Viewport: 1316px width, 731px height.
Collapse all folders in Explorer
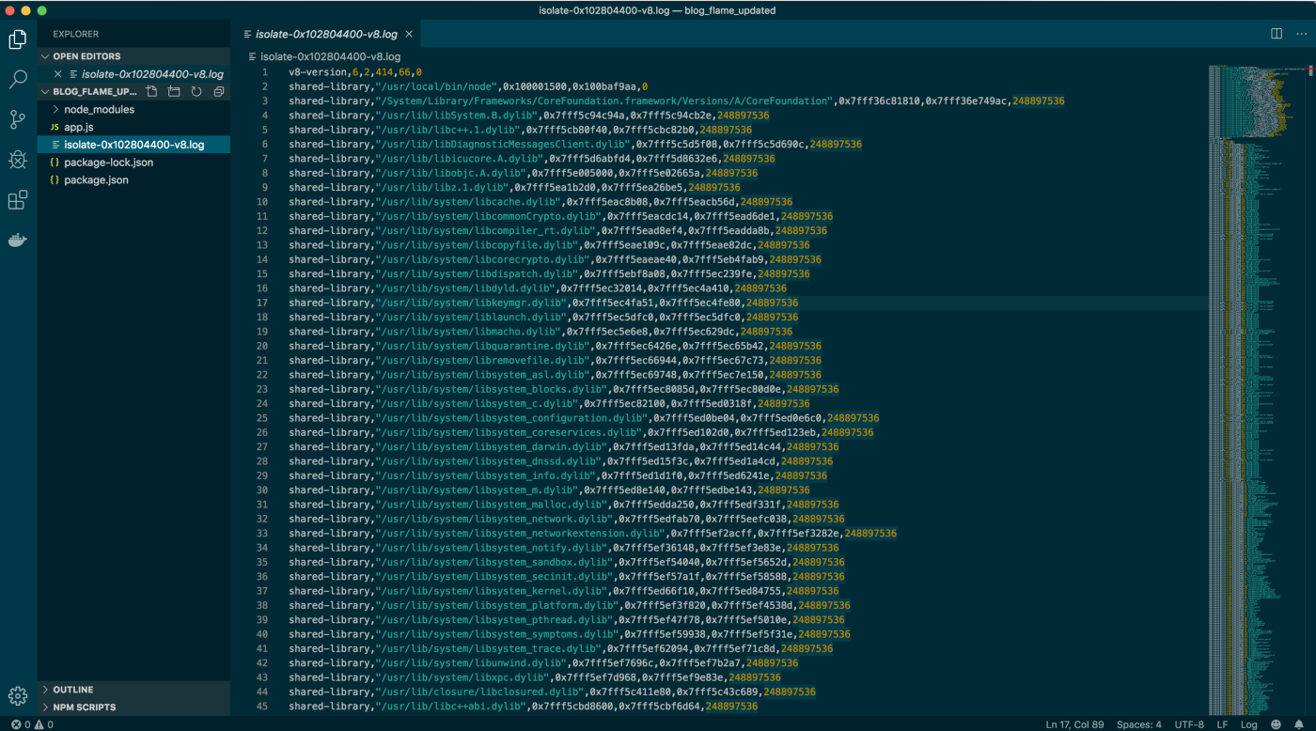(219, 92)
